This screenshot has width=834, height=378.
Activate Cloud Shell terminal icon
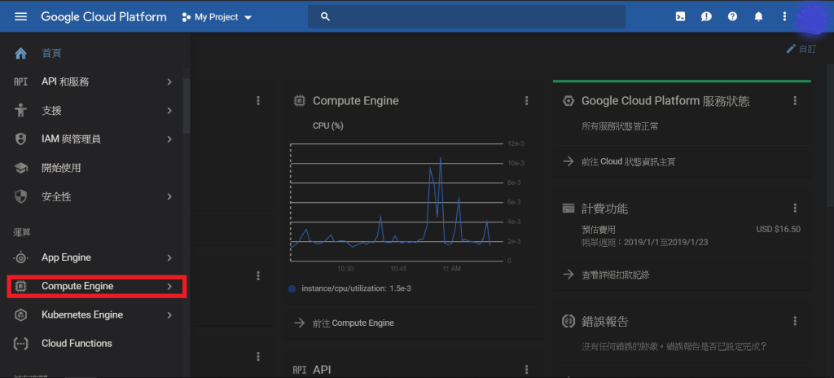click(x=680, y=16)
